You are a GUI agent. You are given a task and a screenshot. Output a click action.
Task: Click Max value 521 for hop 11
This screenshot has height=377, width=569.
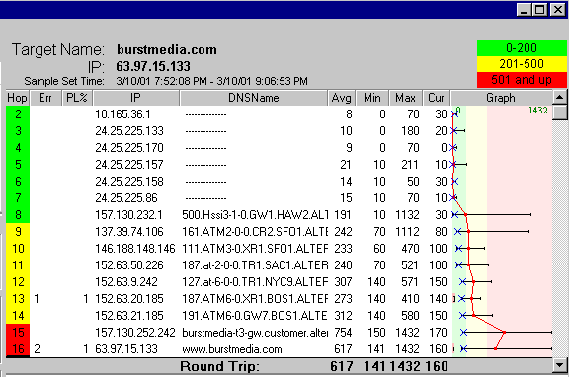click(410, 265)
